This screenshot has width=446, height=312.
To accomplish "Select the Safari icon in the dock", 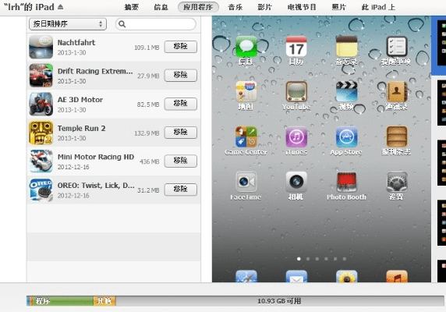I will 246,276.
